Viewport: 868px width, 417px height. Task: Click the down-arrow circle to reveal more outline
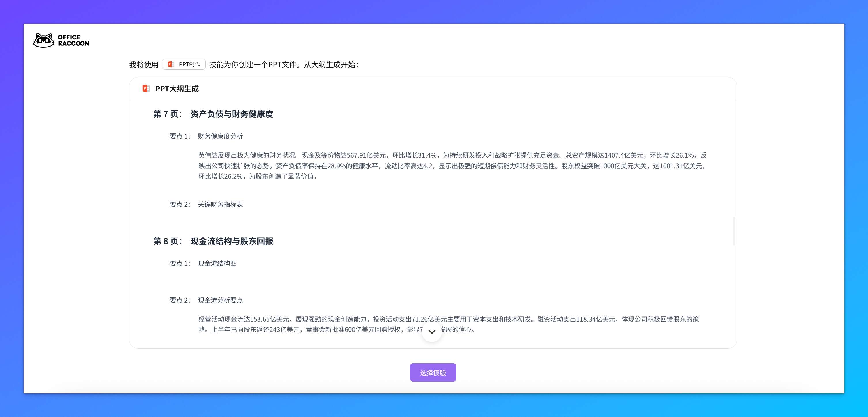tap(432, 332)
